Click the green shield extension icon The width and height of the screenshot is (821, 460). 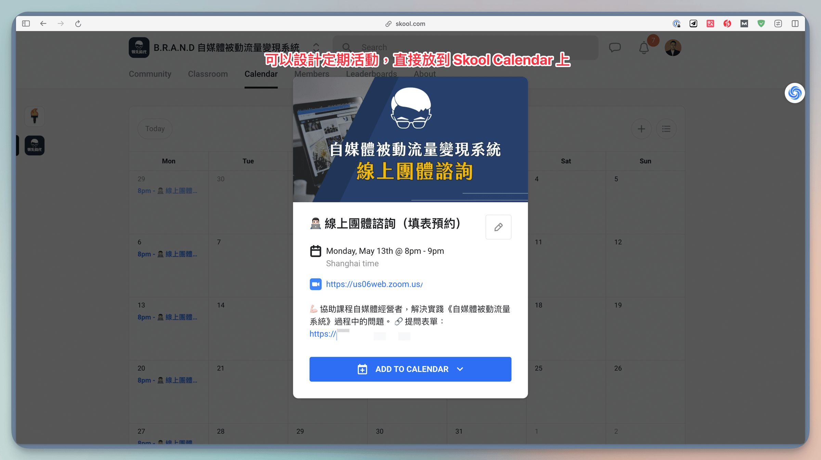coord(761,24)
